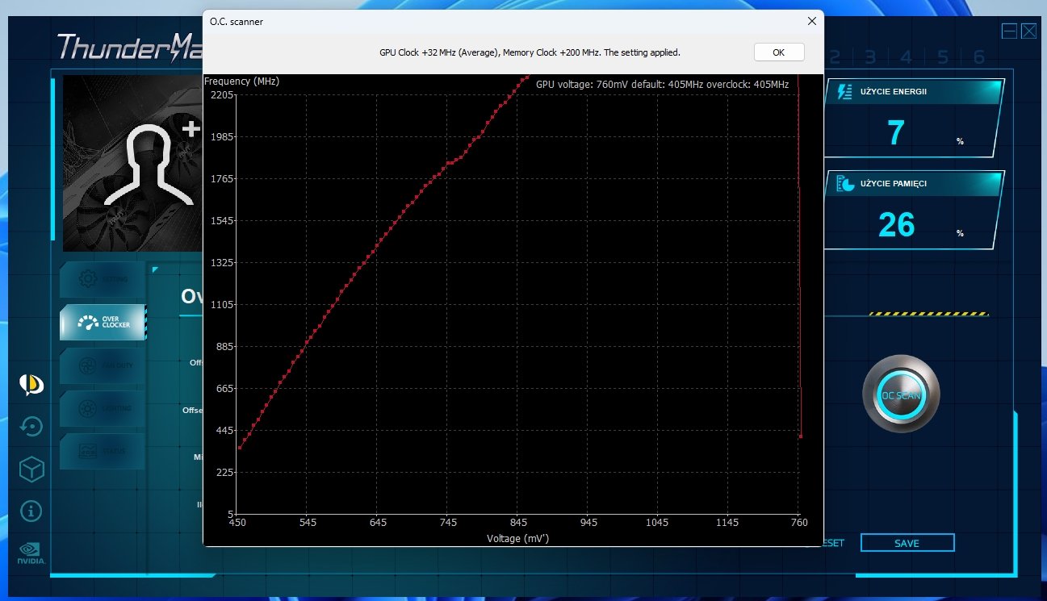This screenshot has width=1047, height=601.
Task: Click the NVIDIA logo icon
Action: pos(31,551)
